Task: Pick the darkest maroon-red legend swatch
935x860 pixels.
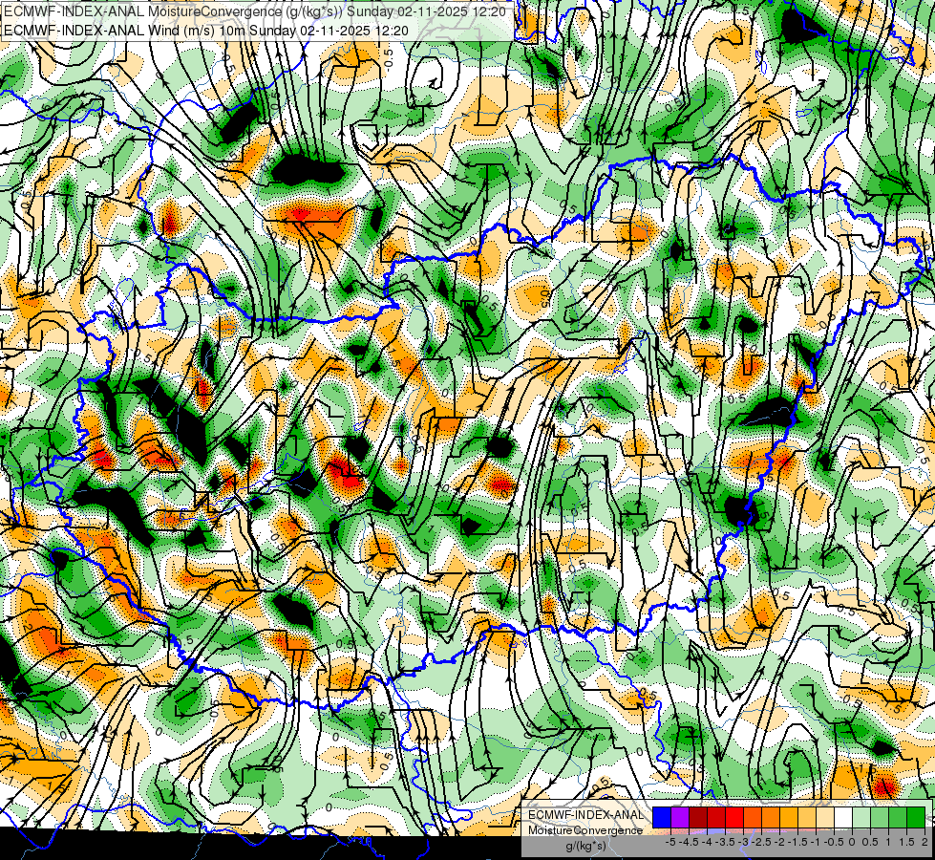Action: click(x=698, y=818)
